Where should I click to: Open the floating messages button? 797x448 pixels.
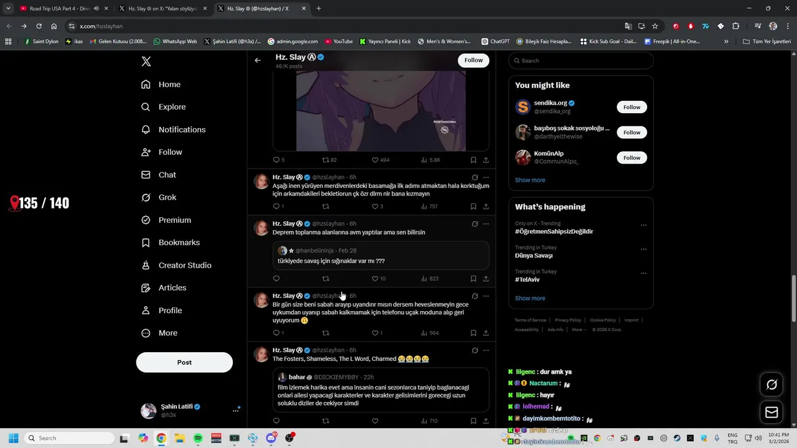[x=771, y=412]
